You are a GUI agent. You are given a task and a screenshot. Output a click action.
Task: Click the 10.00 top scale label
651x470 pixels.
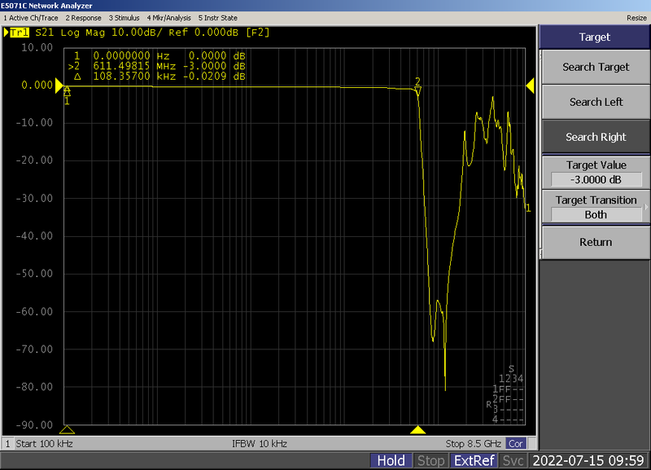point(37,47)
